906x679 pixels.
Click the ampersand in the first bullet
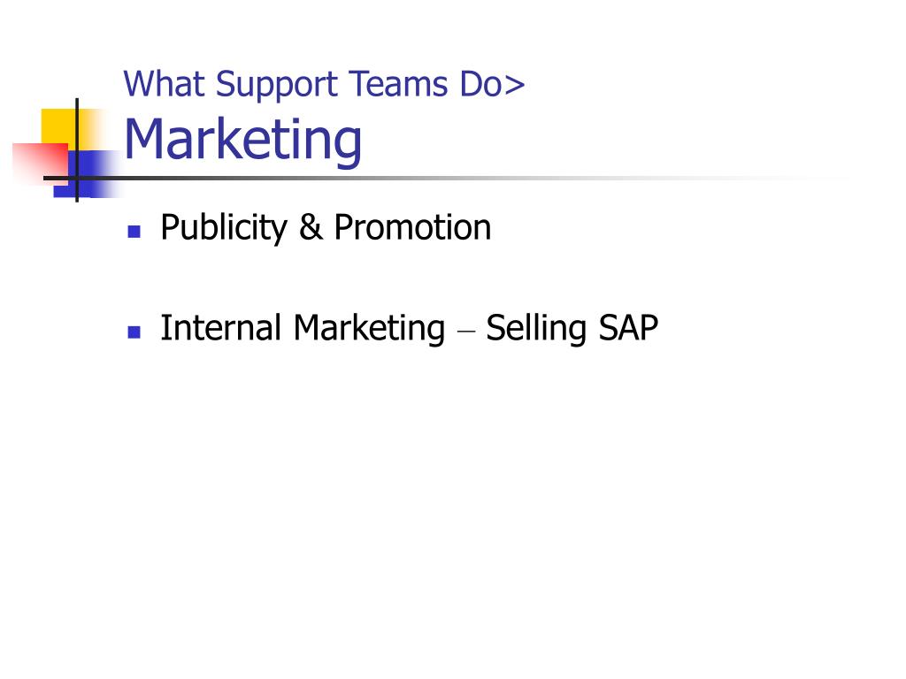pyautogui.click(x=311, y=227)
